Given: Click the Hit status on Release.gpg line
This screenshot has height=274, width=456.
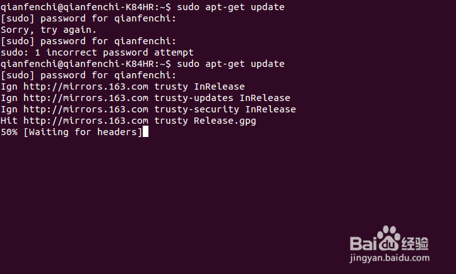Looking at the screenshot, I should coord(9,121).
